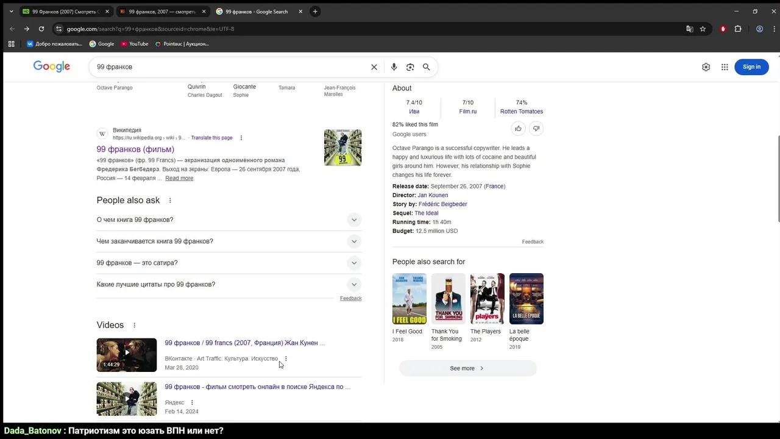Open Иви rating link
Viewport: 780px width, 439px height.
tap(414, 112)
